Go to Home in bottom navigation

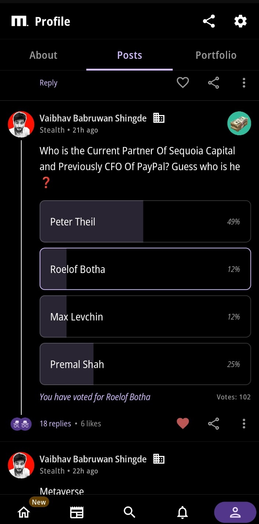click(24, 512)
